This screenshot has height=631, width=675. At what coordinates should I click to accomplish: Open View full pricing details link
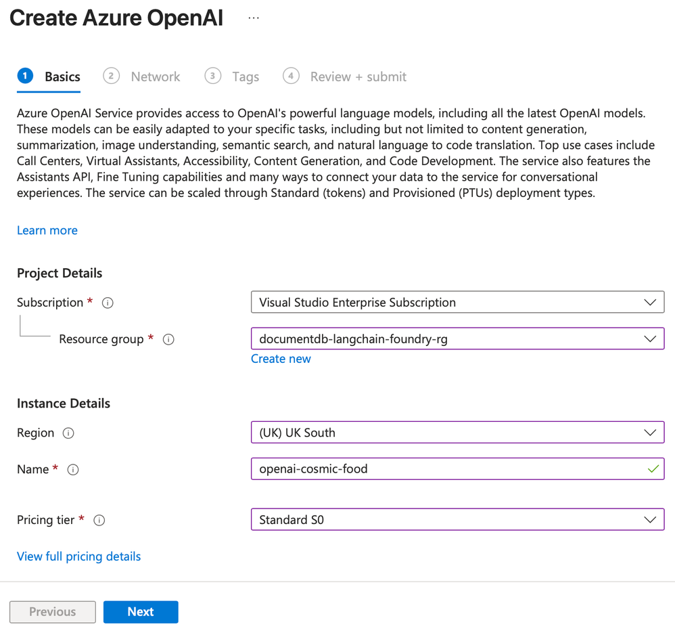(79, 557)
